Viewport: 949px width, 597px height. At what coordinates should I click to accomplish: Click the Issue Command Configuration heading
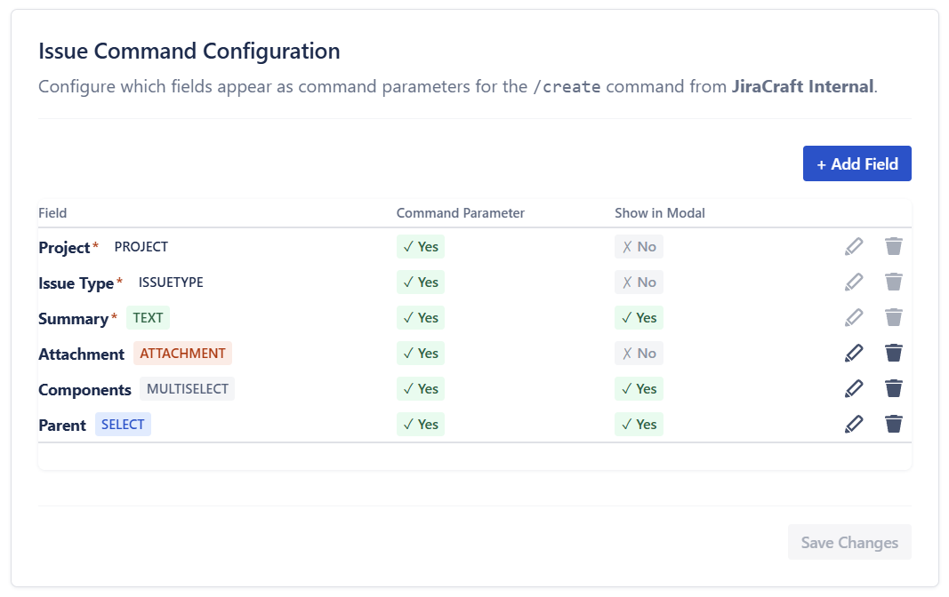(x=189, y=52)
